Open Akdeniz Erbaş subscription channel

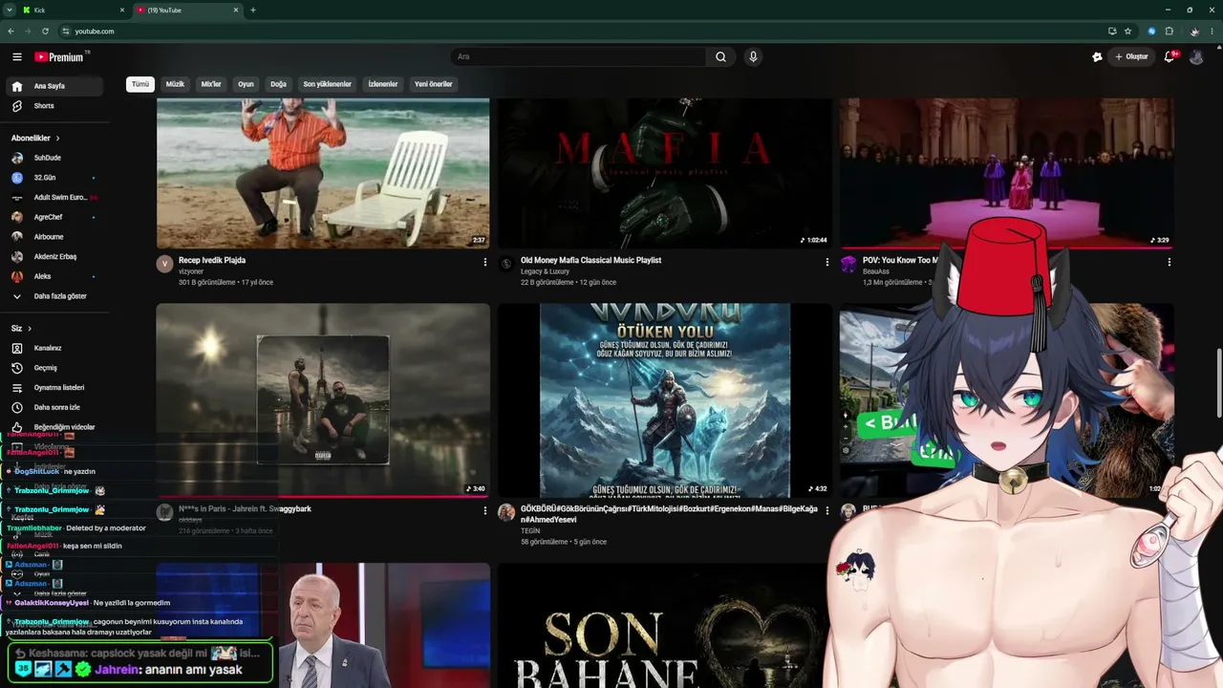coord(55,257)
